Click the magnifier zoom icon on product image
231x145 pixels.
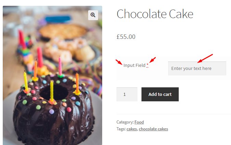(x=93, y=15)
